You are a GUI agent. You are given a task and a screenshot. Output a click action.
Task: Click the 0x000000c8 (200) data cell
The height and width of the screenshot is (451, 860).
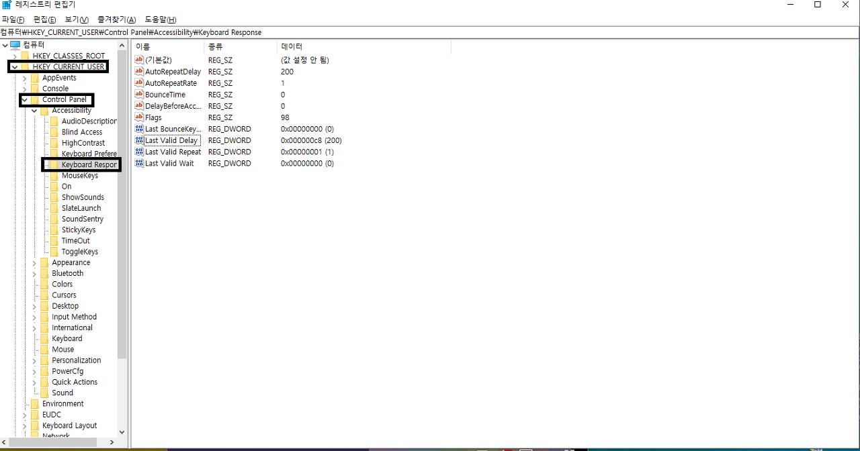pos(311,140)
